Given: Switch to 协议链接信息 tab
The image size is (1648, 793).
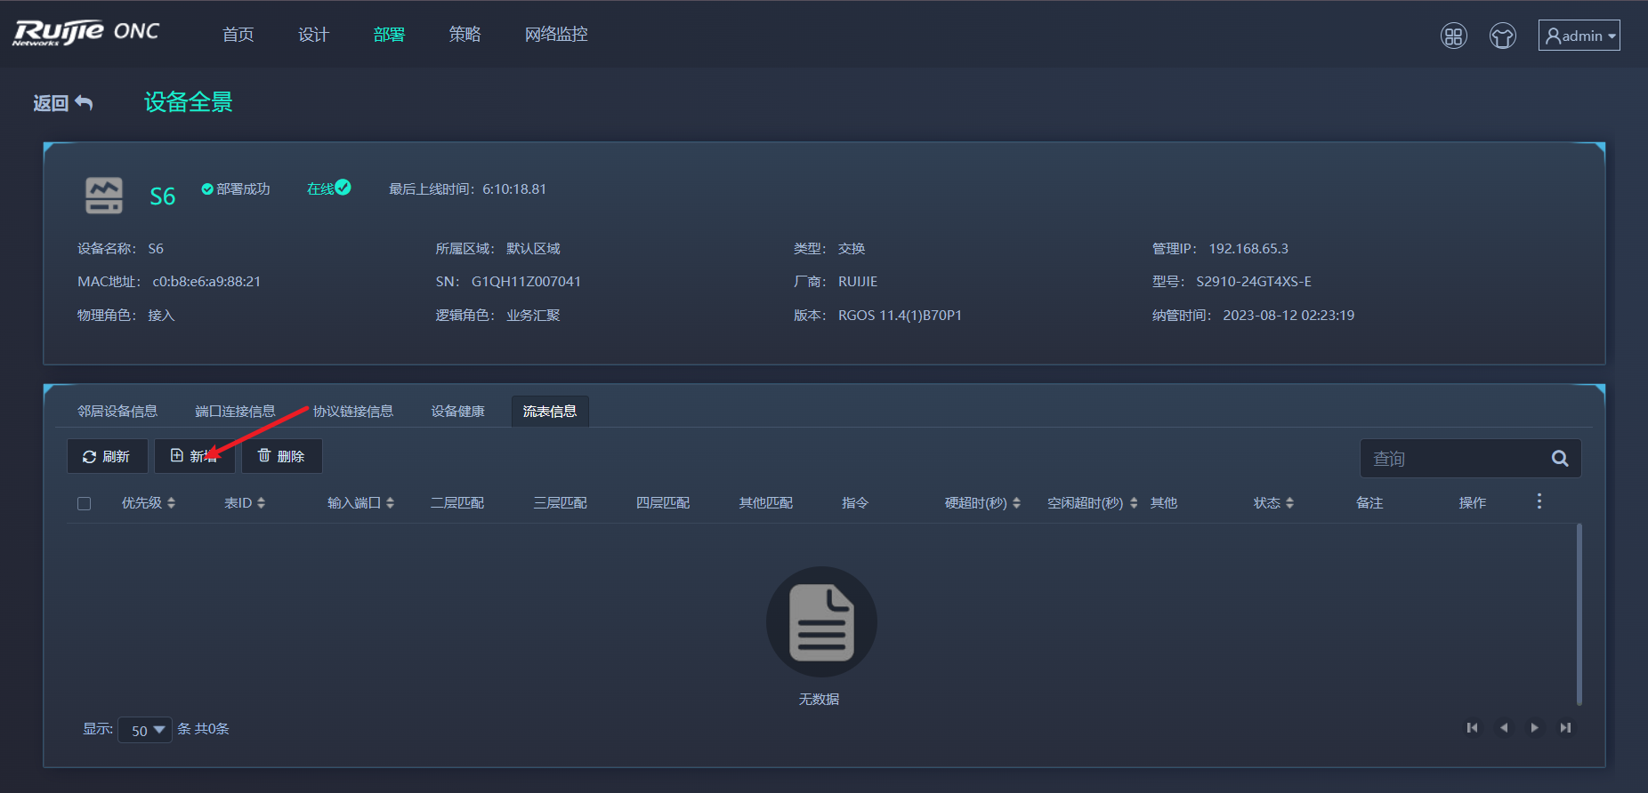Looking at the screenshot, I should [x=353, y=411].
